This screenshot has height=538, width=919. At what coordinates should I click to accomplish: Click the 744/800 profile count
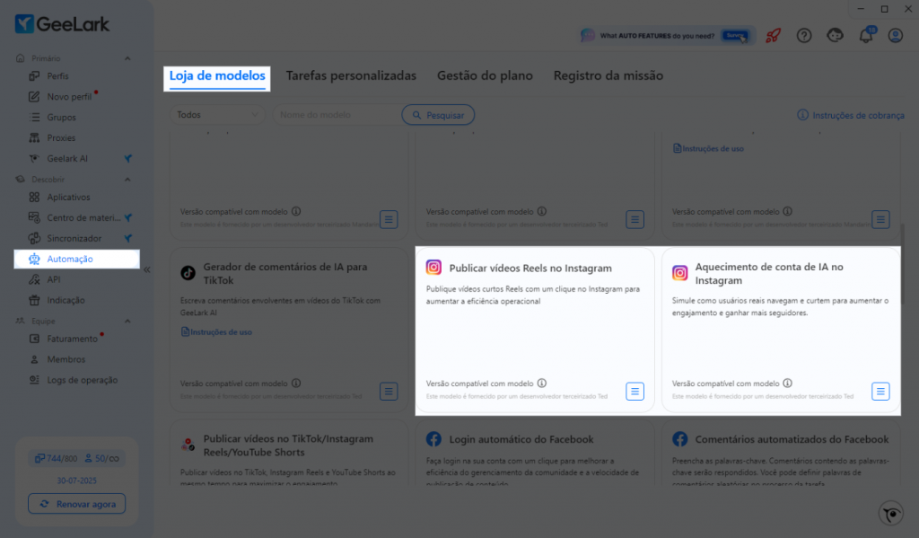click(57, 458)
